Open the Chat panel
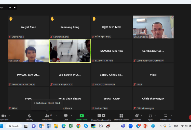The height and width of the screenshot is (130, 191). (66, 117)
